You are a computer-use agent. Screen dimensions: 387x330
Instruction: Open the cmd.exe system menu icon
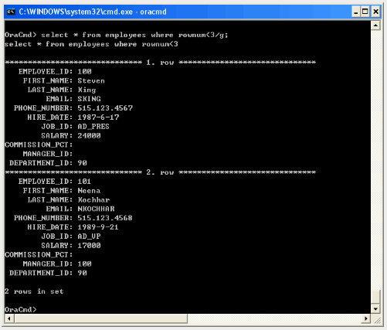pos(11,12)
